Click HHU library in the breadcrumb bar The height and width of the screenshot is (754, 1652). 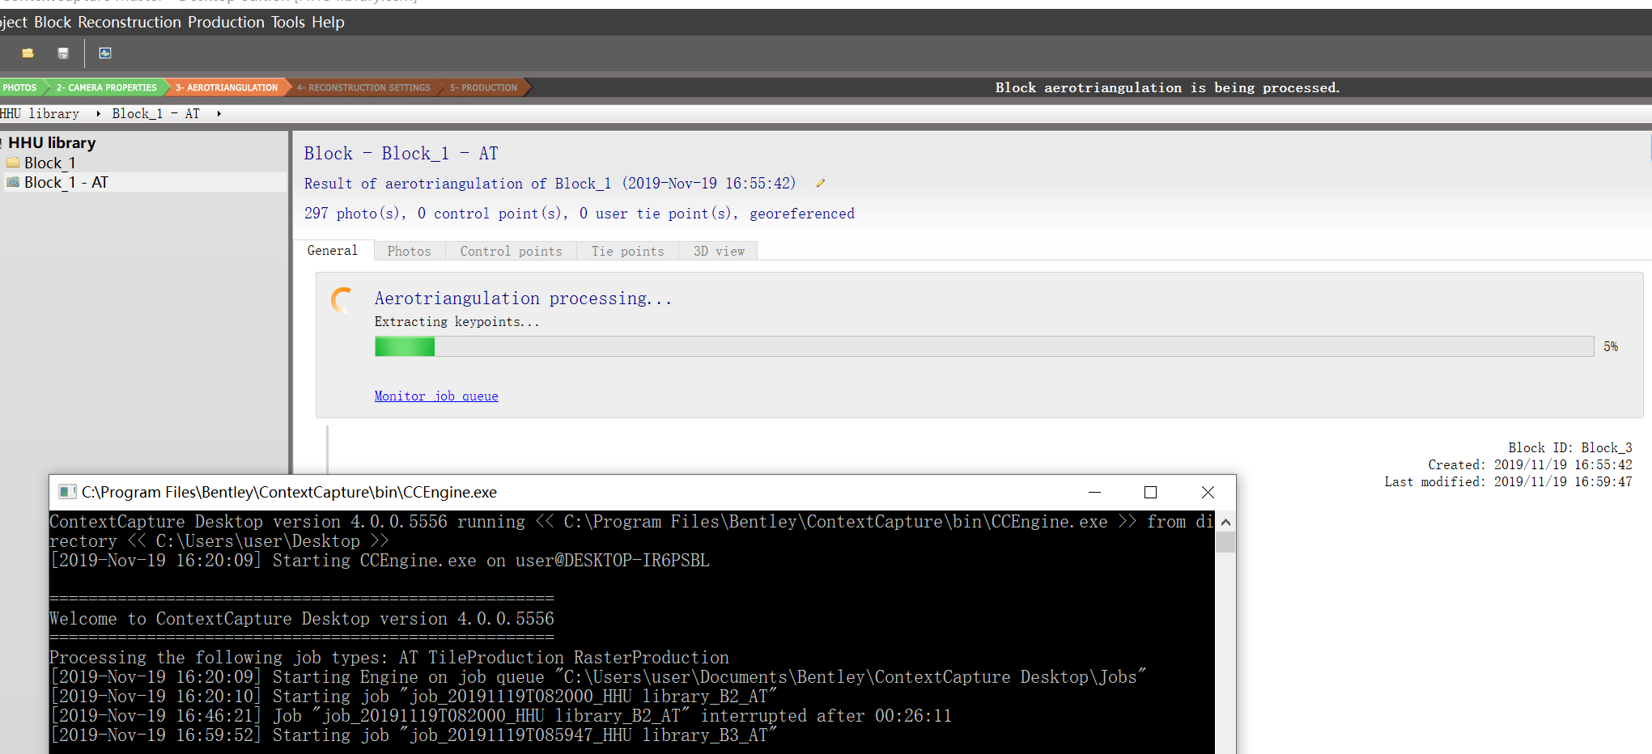click(40, 114)
